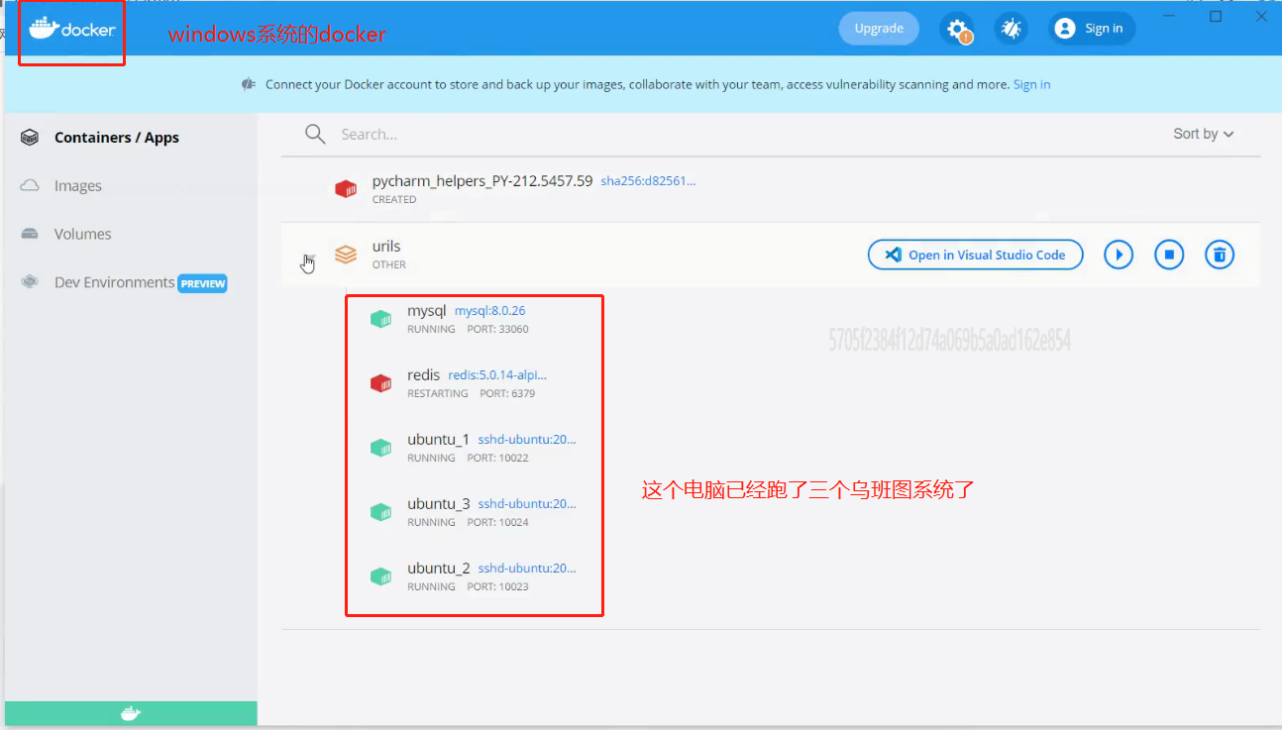Click the ubuntu_1 green container icon

[x=380, y=448]
